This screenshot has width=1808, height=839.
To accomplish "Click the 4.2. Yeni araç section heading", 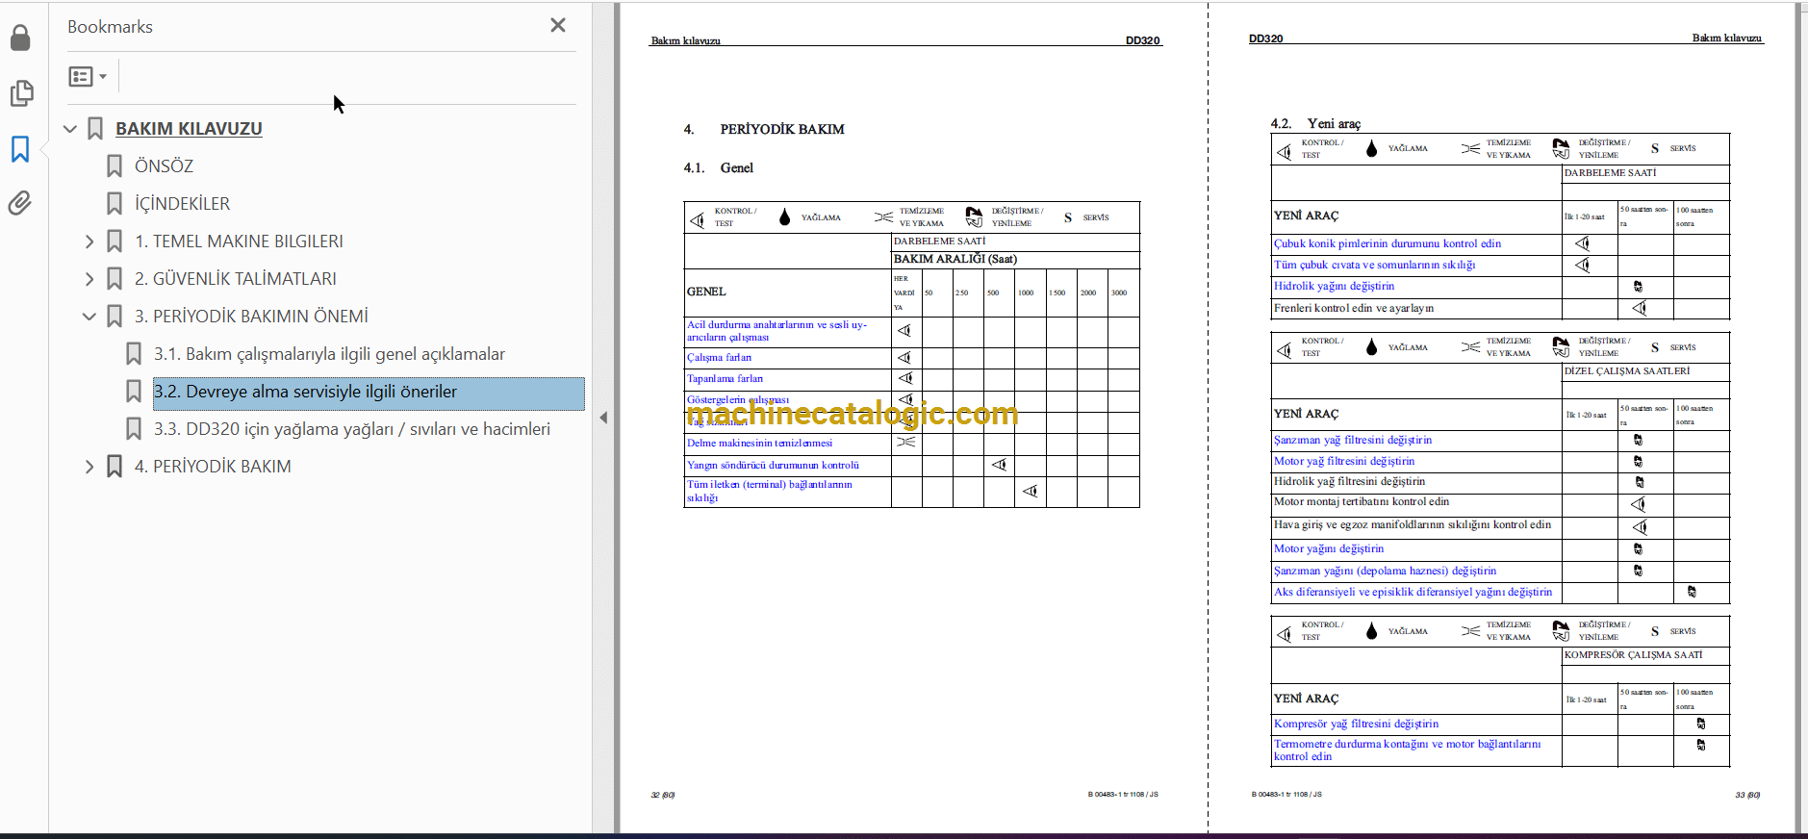I will [x=1315, y=124].
